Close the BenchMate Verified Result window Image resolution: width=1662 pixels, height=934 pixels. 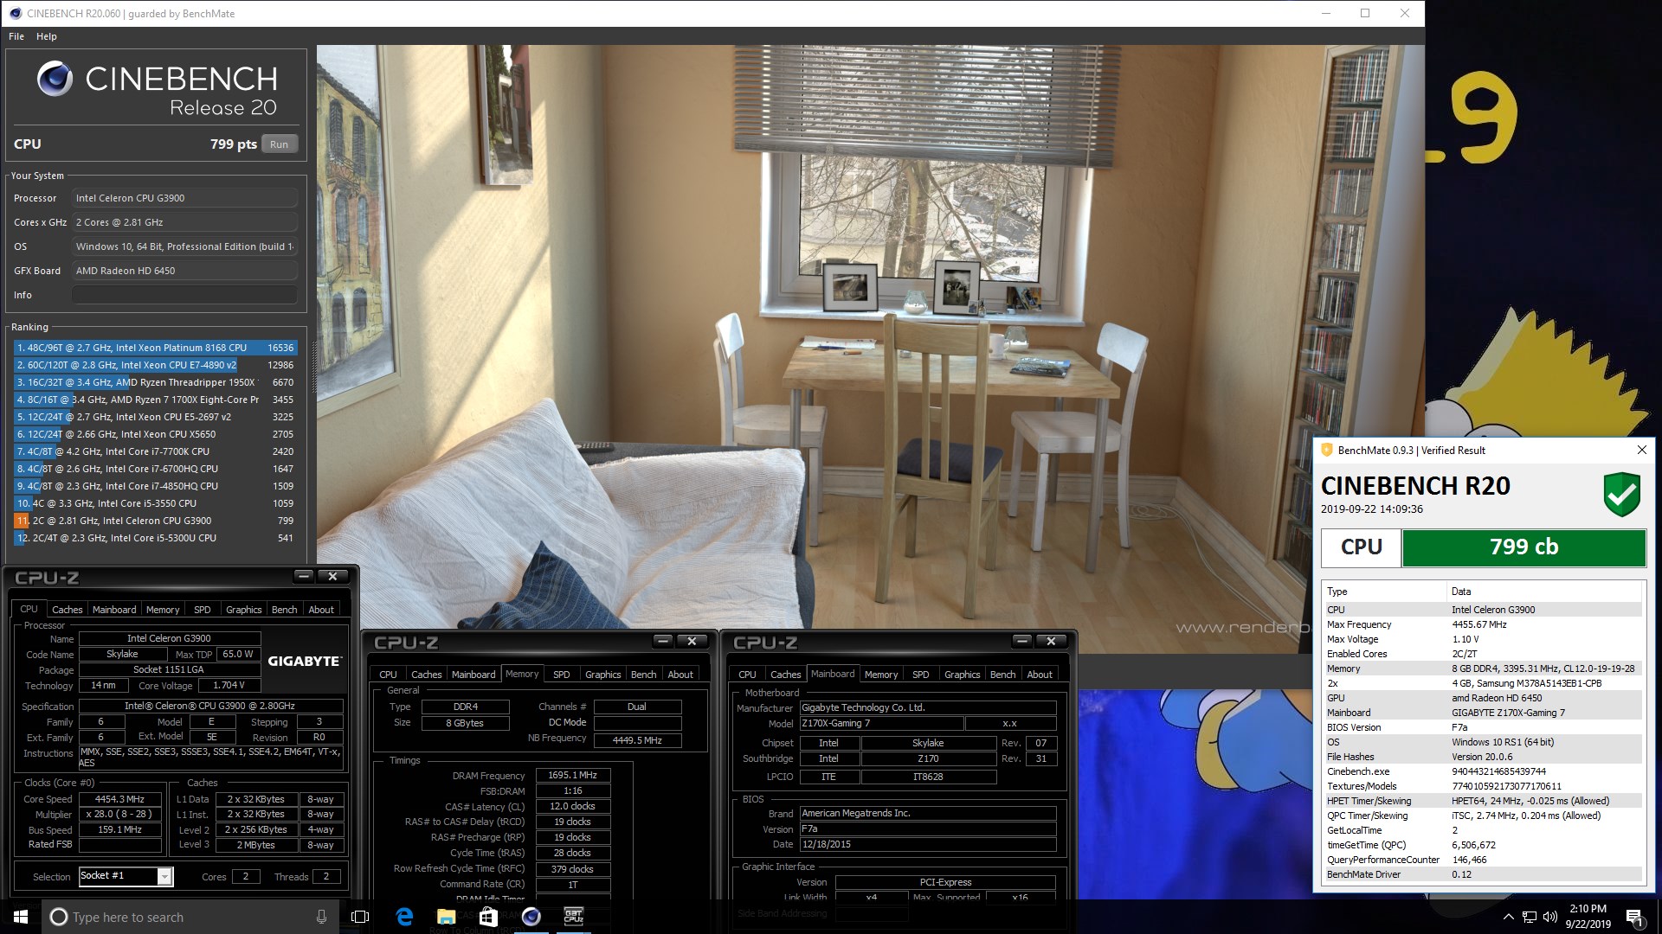click(x=1641, y=450)
